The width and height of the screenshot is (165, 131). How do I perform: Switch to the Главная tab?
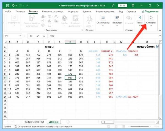20,11
